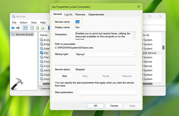Image resolution: width=179 pixels, height=116 pixels.
Task: Click the Services list vertical scrollbar thumb
Action: pos(163,47)
